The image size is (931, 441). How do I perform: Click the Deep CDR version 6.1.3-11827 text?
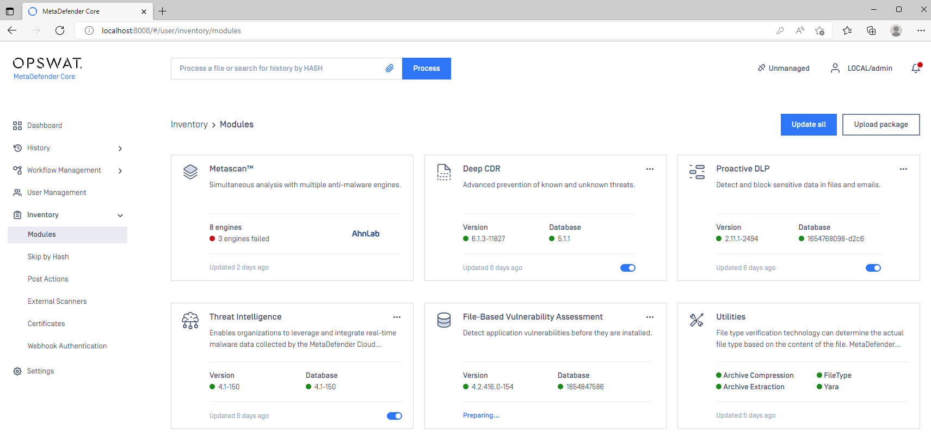point(488,239)
